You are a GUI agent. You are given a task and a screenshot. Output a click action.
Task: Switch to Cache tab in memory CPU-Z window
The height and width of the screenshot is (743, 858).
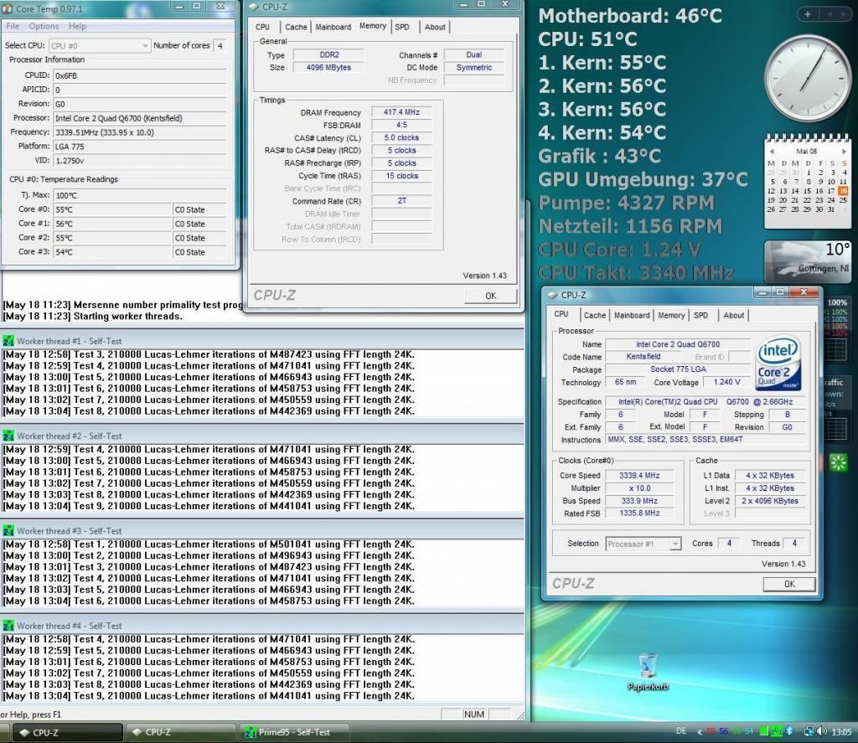pos(296,27)
